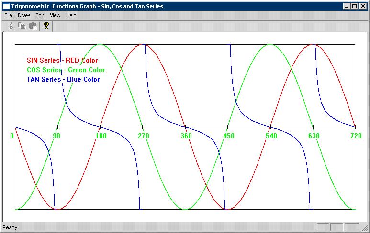Viewport: 370px width, 233px height.
Task: Open the Draw menu
Action: point(24,15)
